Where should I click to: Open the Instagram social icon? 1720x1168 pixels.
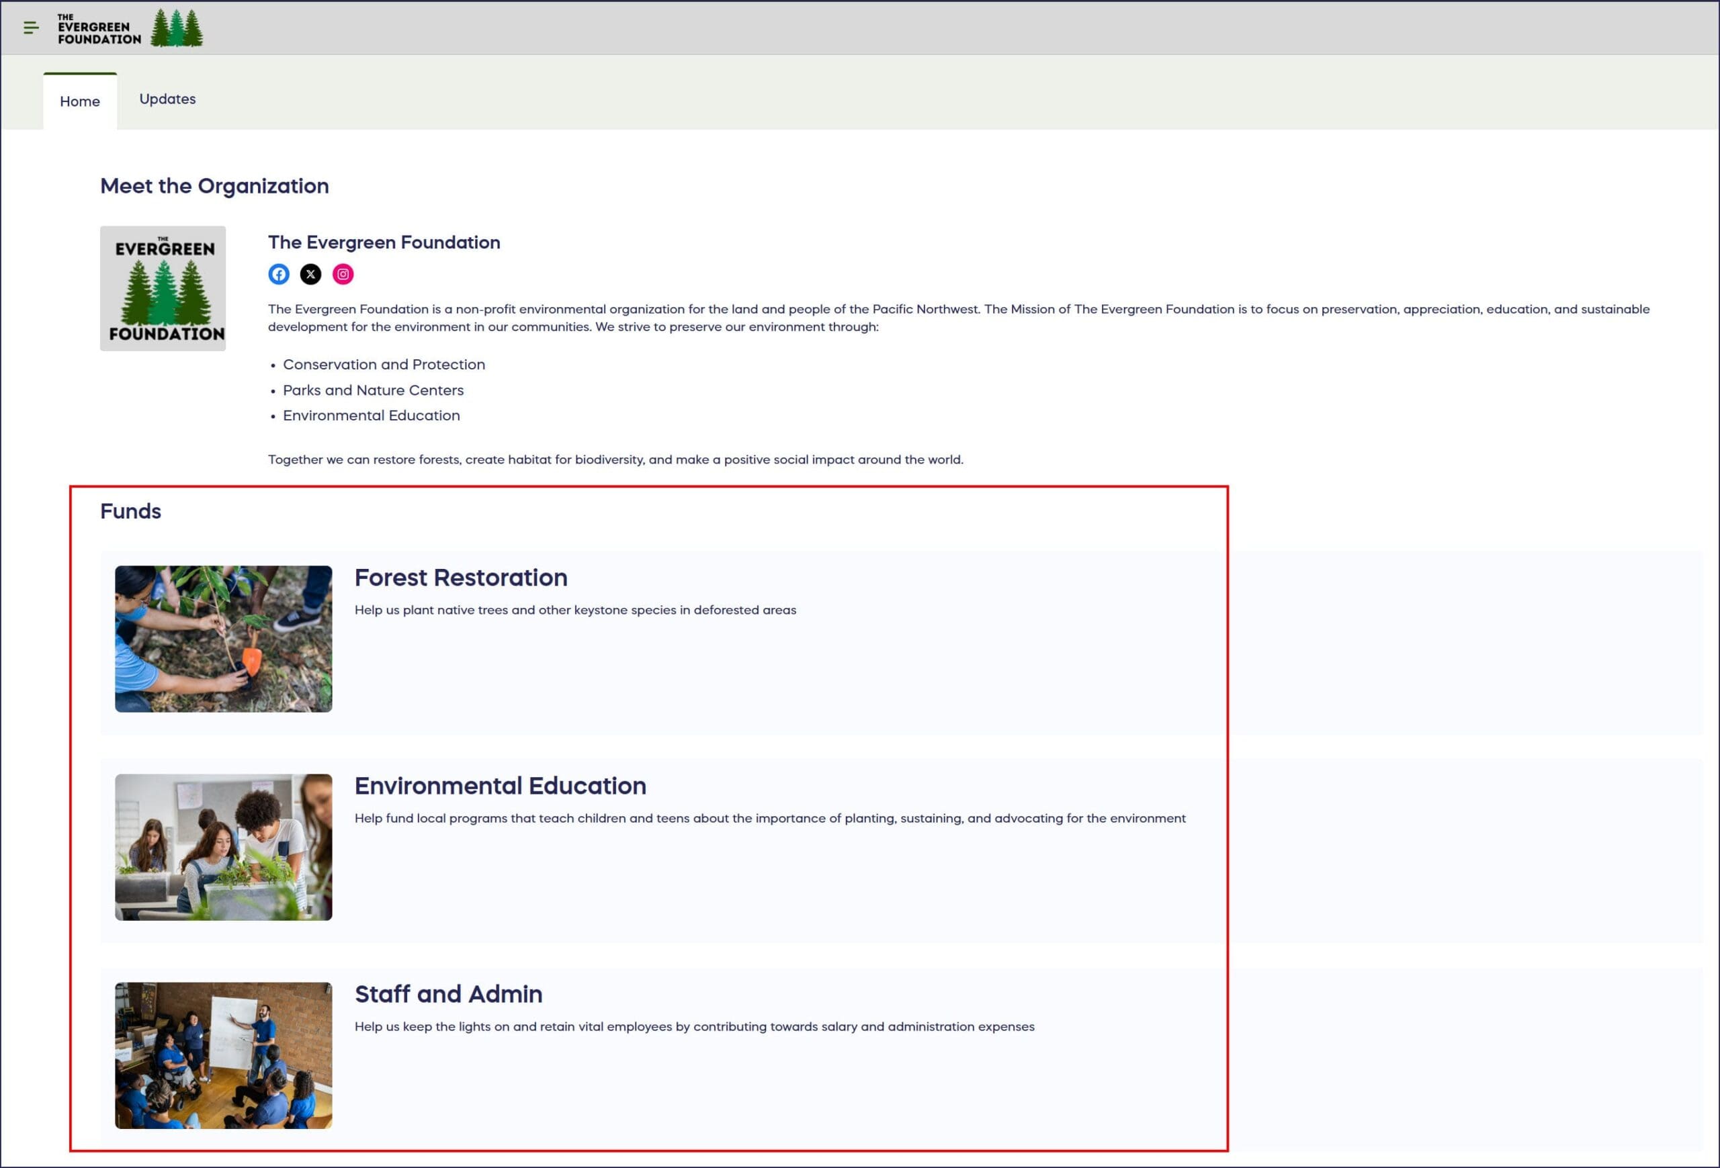(343, 275)
